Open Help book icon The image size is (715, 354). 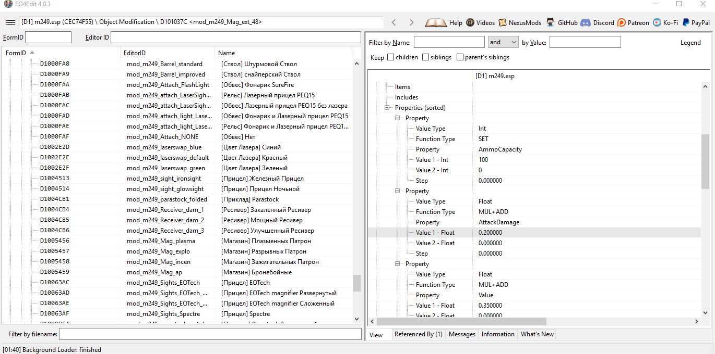point(436,22)
